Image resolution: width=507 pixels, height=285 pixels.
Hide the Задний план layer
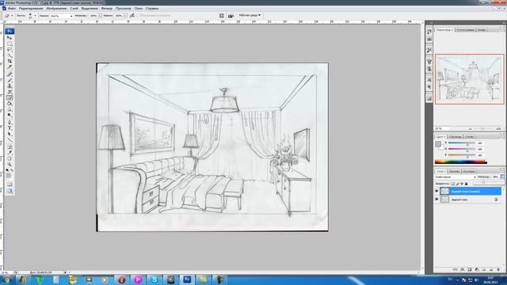(x=436, y=199)
